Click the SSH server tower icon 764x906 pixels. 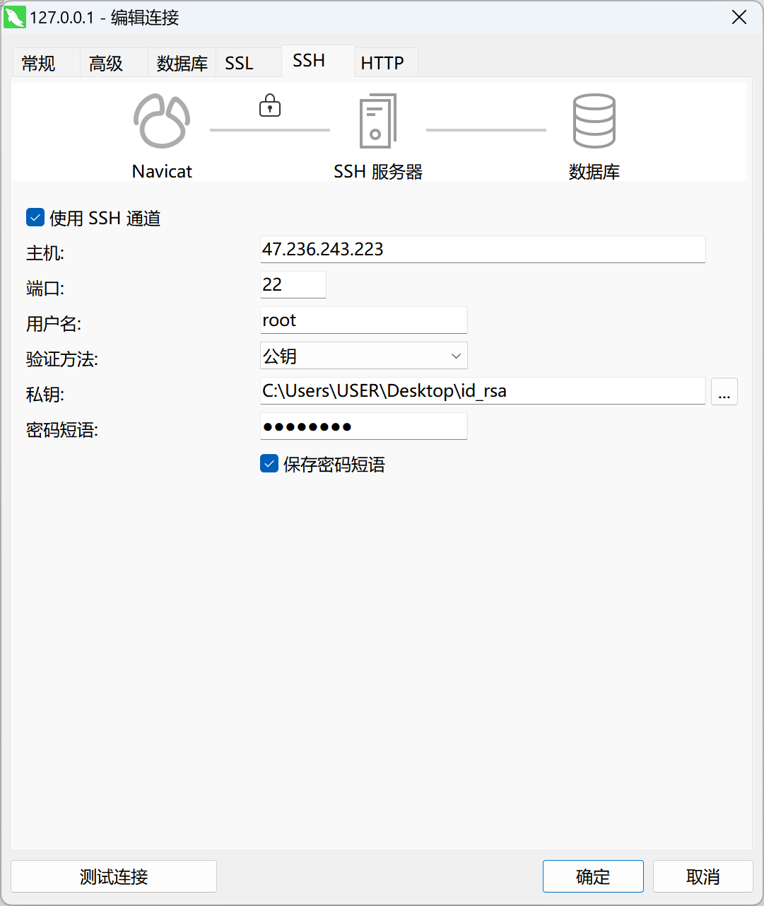click(377, 121)
